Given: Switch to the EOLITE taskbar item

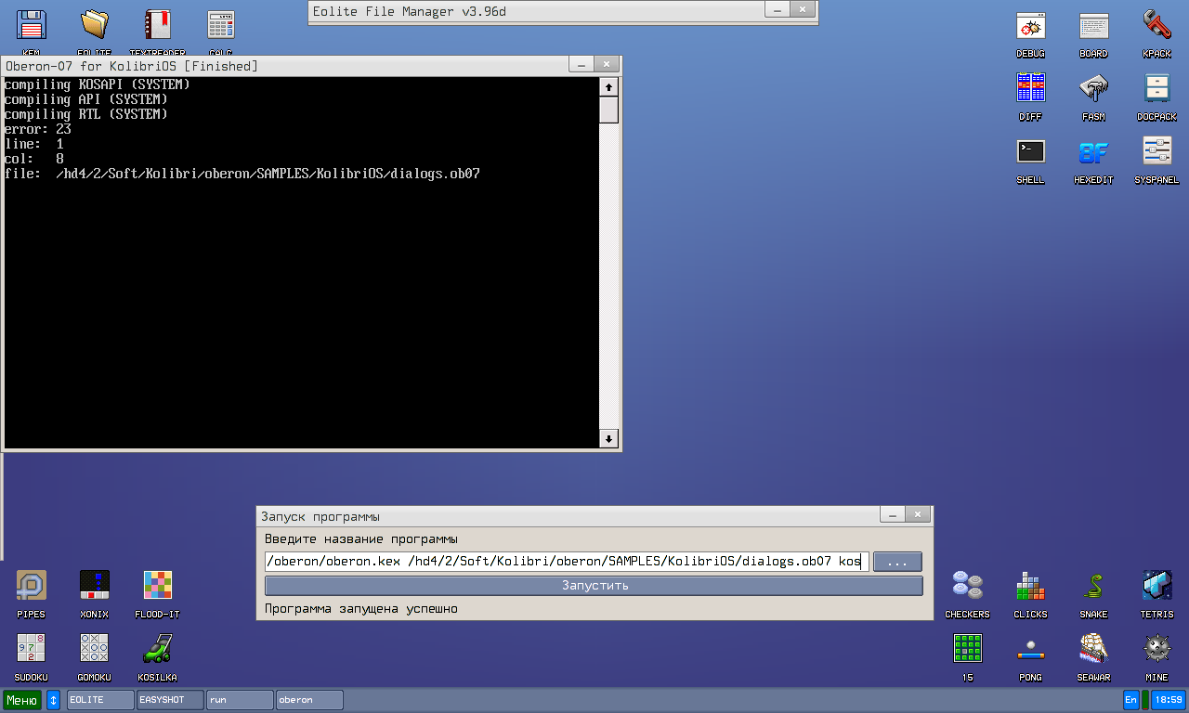Looking at the screenshot, I should pos(100,700).
